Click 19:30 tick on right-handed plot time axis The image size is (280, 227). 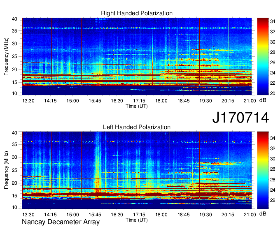(x=205, y=101)
